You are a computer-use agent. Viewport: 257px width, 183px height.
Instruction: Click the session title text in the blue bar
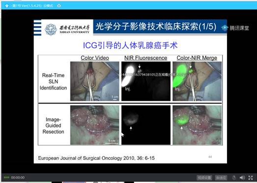(33, 6)
